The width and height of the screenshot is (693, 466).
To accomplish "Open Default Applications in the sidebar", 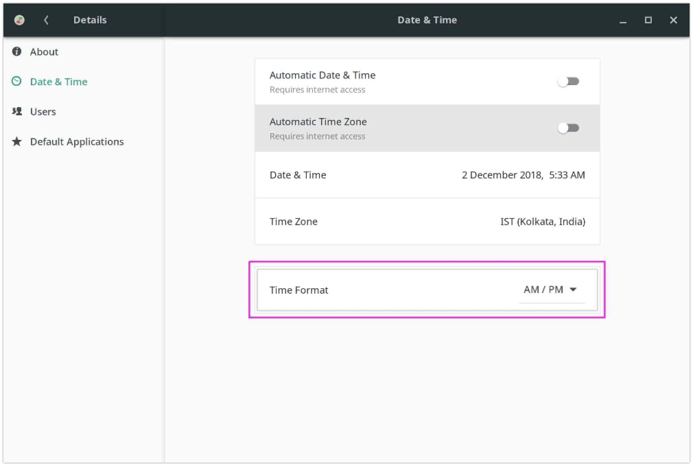I will [77, 142].
